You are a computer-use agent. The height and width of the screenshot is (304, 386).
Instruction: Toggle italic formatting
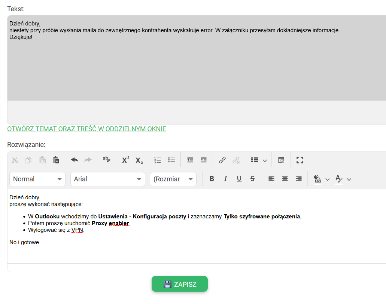(x=225, y=179)
